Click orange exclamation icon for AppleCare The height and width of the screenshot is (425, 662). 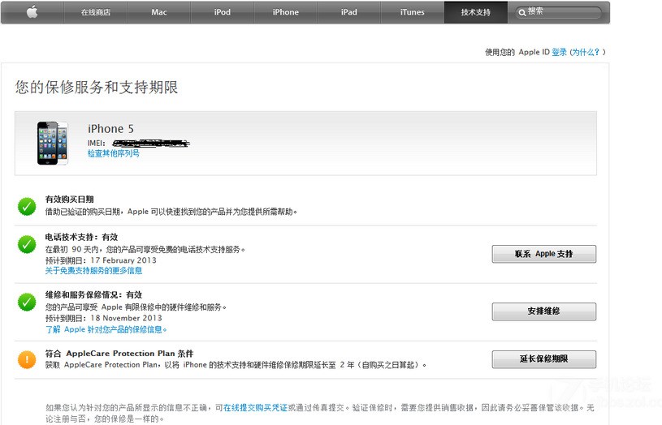point(27,359)
